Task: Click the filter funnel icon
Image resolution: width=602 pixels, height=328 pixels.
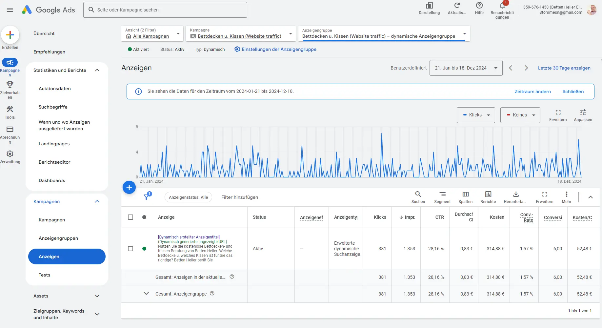Action: tap(147, 196)
